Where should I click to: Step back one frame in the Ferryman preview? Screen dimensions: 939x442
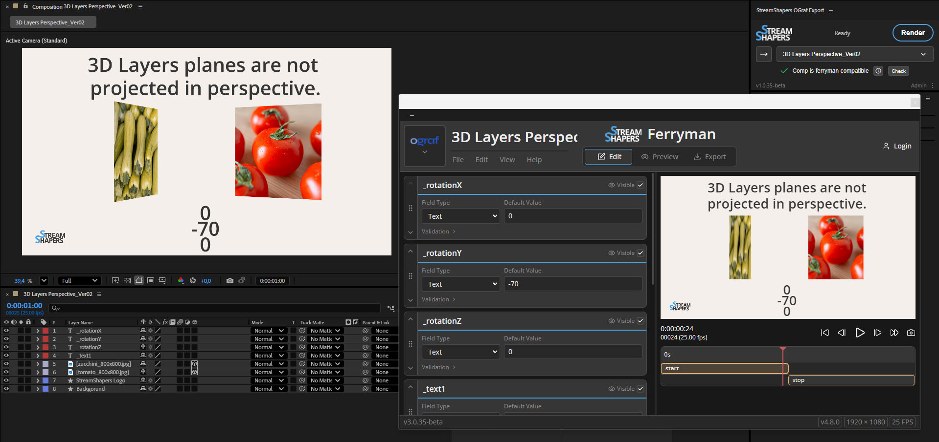(842, 333)
